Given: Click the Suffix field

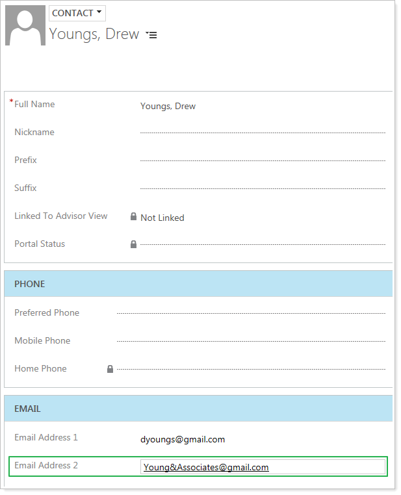Looking at the screenshot, I should click(x=263, y=188).
